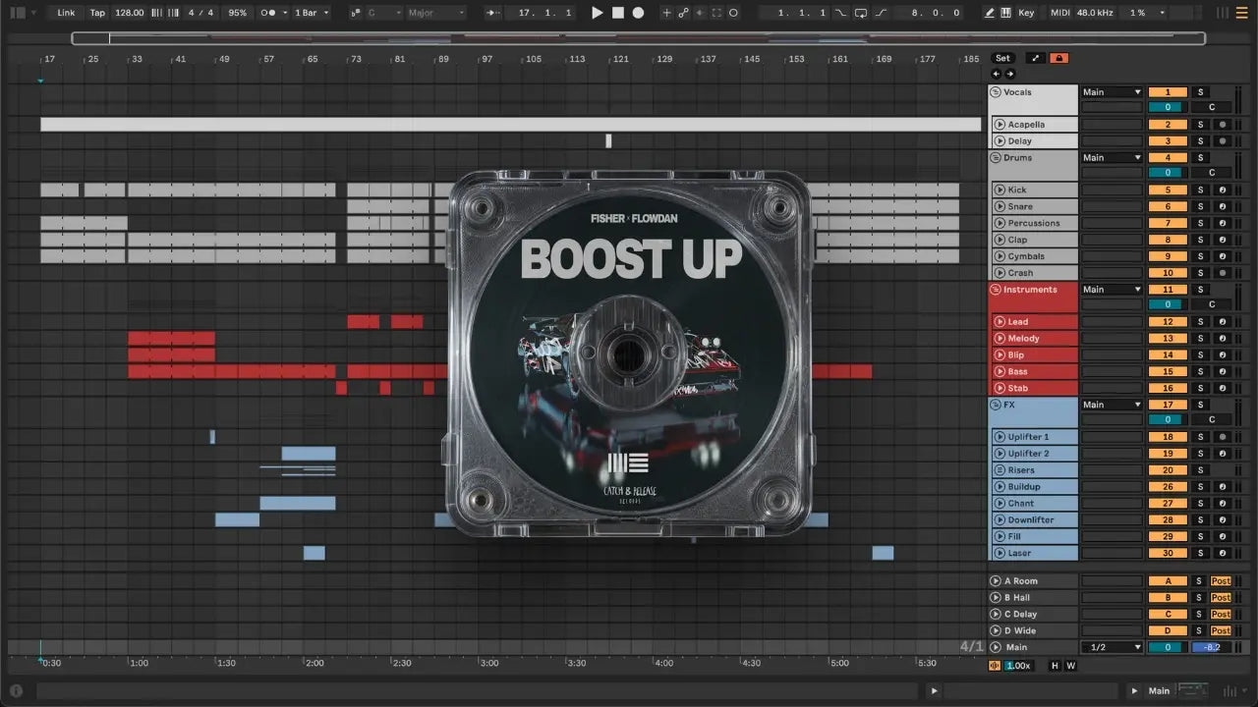Viewport: 1258px width, 707px height.
Task: Click the play icon on Acapella track
Action: click(x=999, y=125)
